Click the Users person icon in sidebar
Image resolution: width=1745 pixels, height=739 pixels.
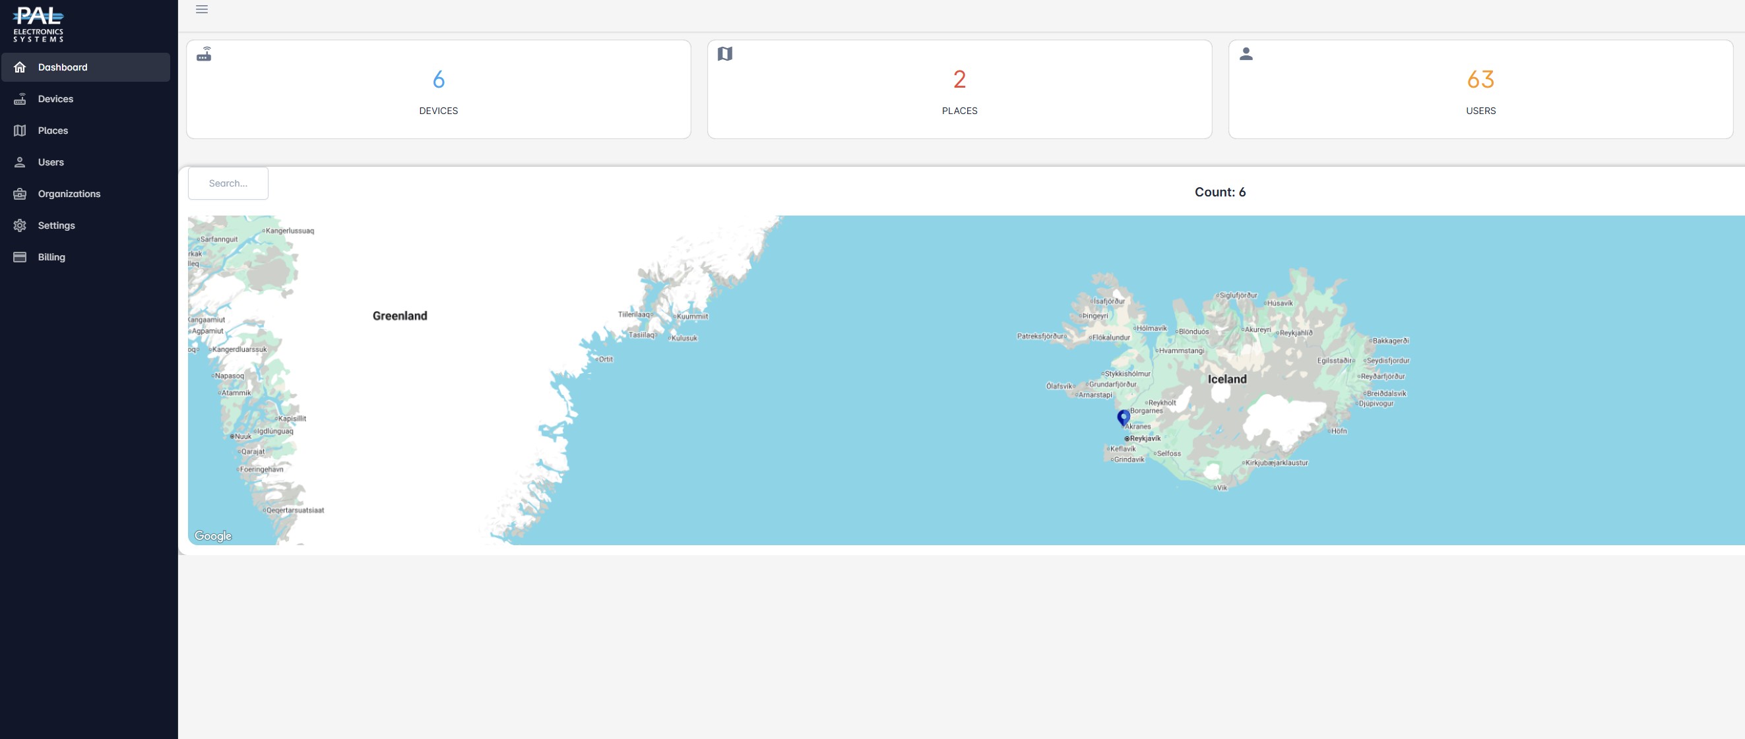pos(20,162)
